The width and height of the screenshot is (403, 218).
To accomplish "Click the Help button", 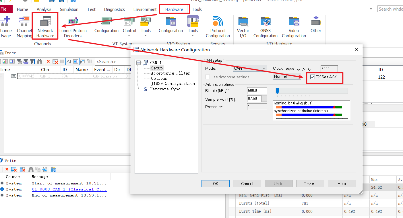I will (342, 184).
